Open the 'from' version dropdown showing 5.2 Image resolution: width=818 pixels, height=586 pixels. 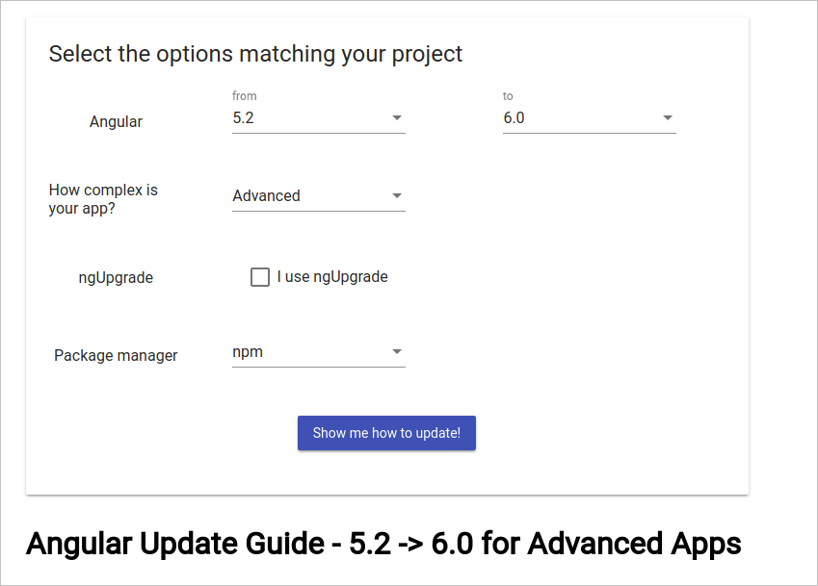pyautogui.click(x=319, y=118)
